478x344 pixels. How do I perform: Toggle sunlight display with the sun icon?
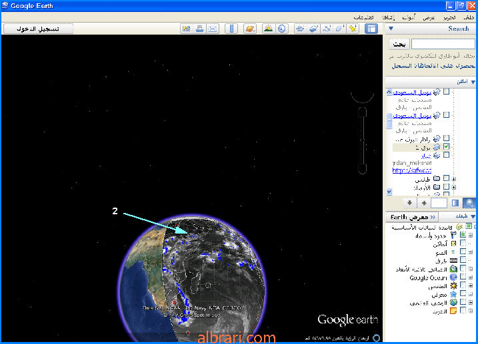coord(269,29)
